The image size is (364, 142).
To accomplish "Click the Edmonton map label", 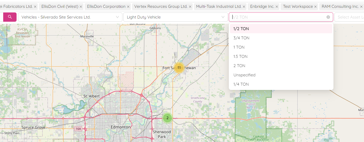I will 121,127.
